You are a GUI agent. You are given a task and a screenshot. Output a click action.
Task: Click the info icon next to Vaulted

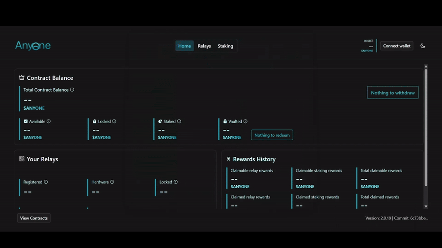click(246, 121)
